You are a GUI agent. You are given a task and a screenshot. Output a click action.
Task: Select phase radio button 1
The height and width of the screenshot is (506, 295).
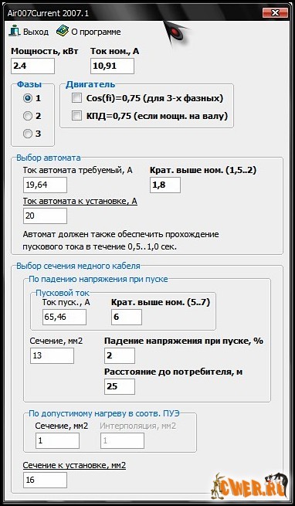pyautogui.click(x=28, y=98)
